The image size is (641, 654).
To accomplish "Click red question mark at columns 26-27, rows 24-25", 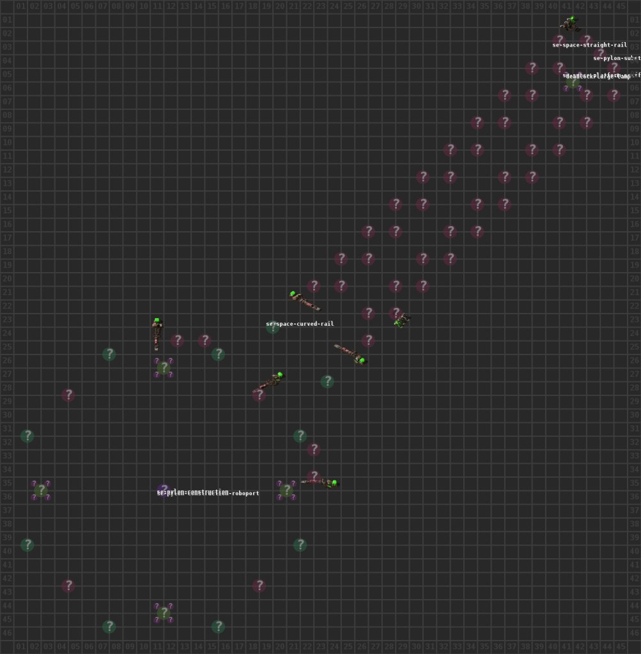I will coord(368,340).
